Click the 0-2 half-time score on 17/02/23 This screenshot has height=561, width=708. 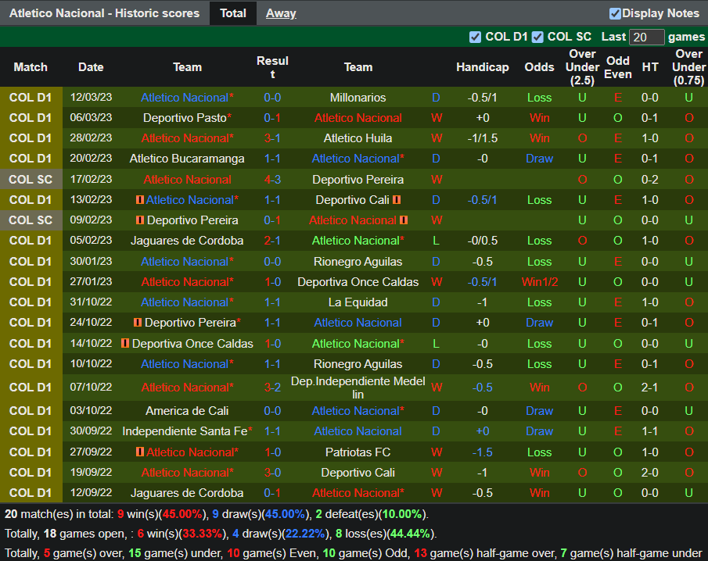coord(650,180)
